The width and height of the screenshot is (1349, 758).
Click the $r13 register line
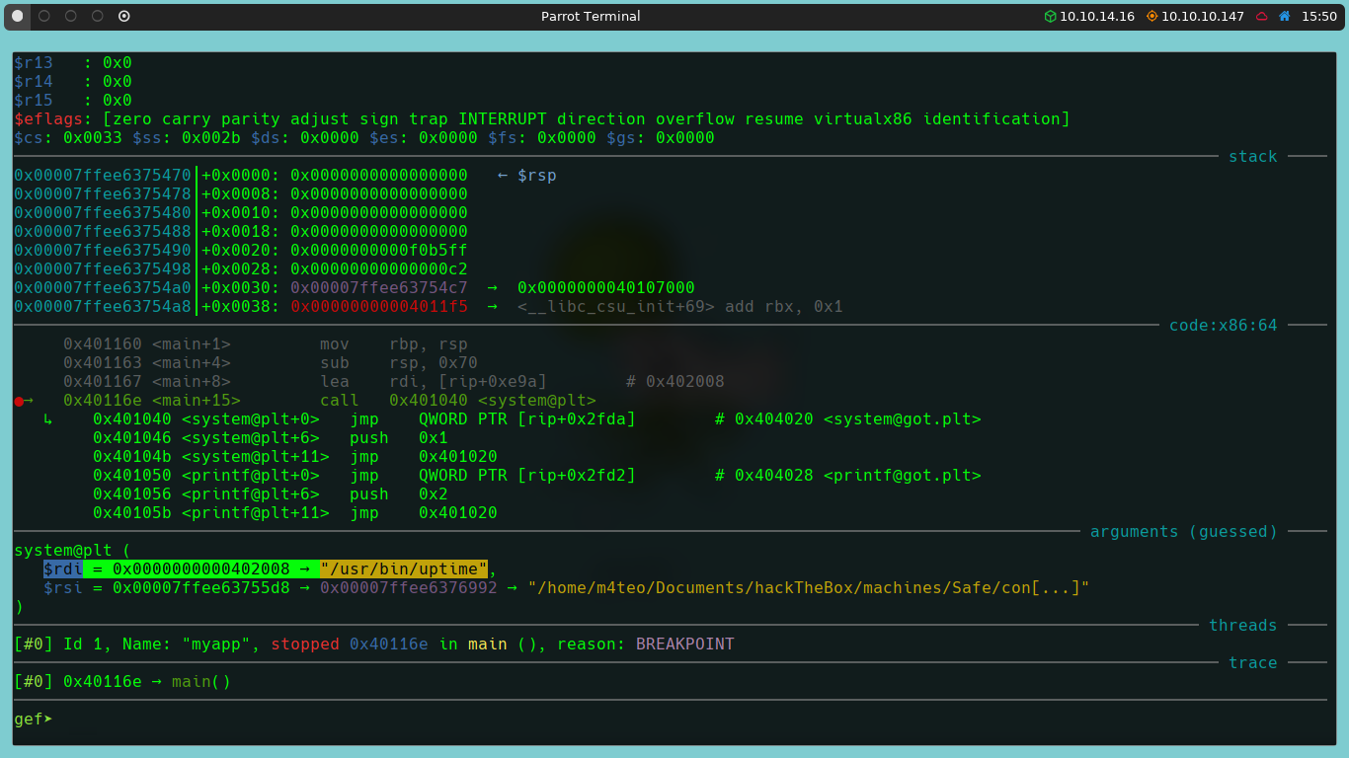(x=73, y=62)
